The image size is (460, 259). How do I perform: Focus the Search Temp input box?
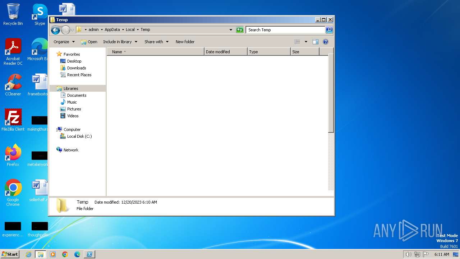click(x=286, y=30)
